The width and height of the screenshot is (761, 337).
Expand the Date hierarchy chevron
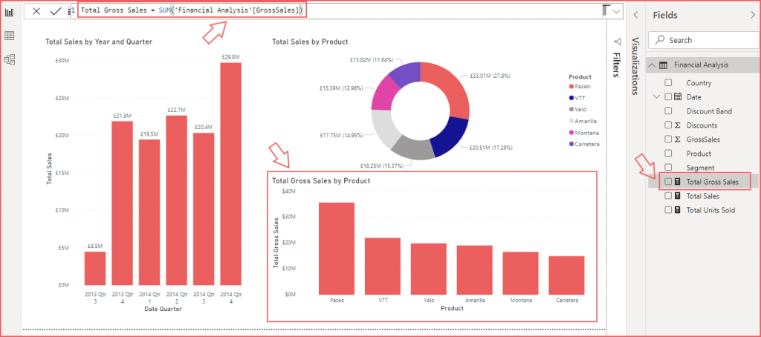[x=657, y=97]
